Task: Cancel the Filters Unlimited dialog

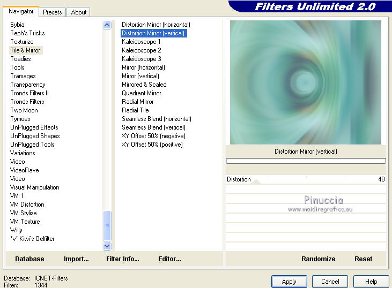Action: [330, 282]
